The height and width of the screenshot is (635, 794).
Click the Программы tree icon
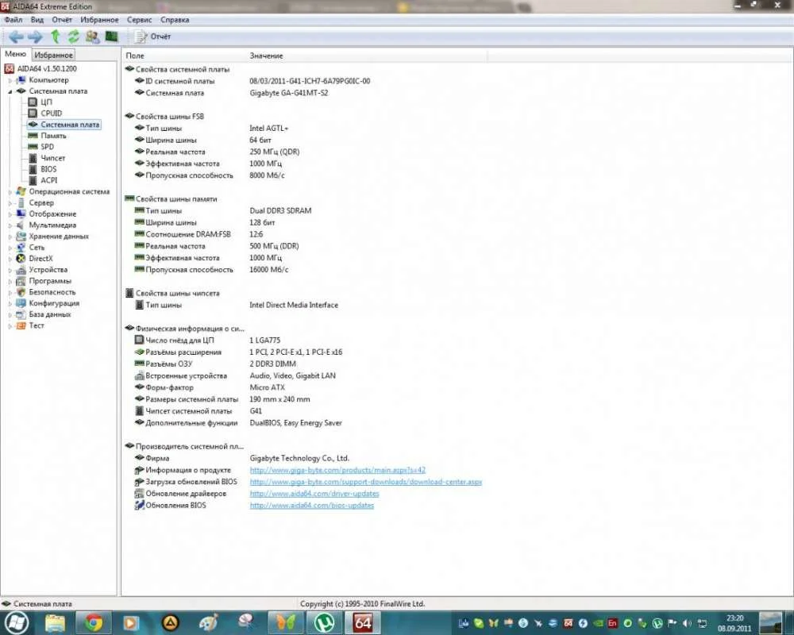[x=21, y=281]
